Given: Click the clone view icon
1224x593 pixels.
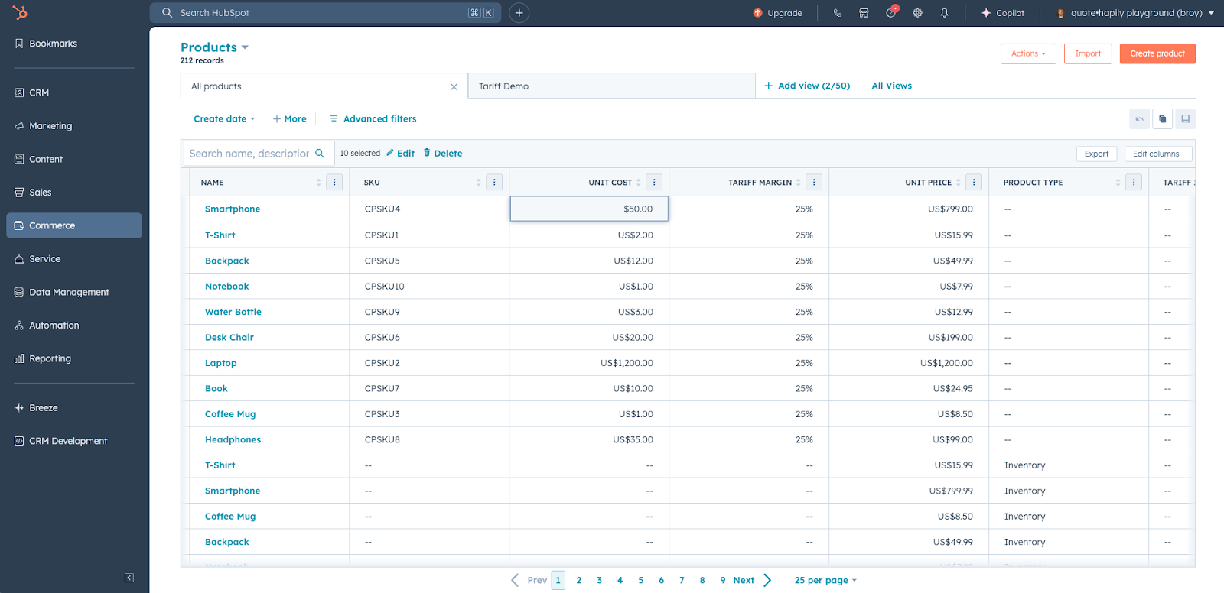Looking at the screenshot, I should 1162,119.
